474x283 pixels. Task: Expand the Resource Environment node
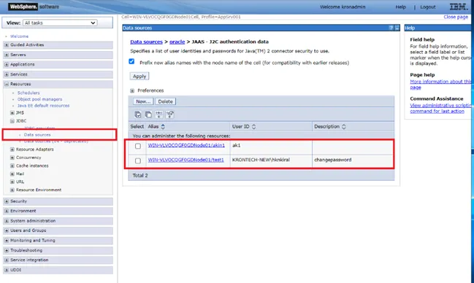point(12,190)
